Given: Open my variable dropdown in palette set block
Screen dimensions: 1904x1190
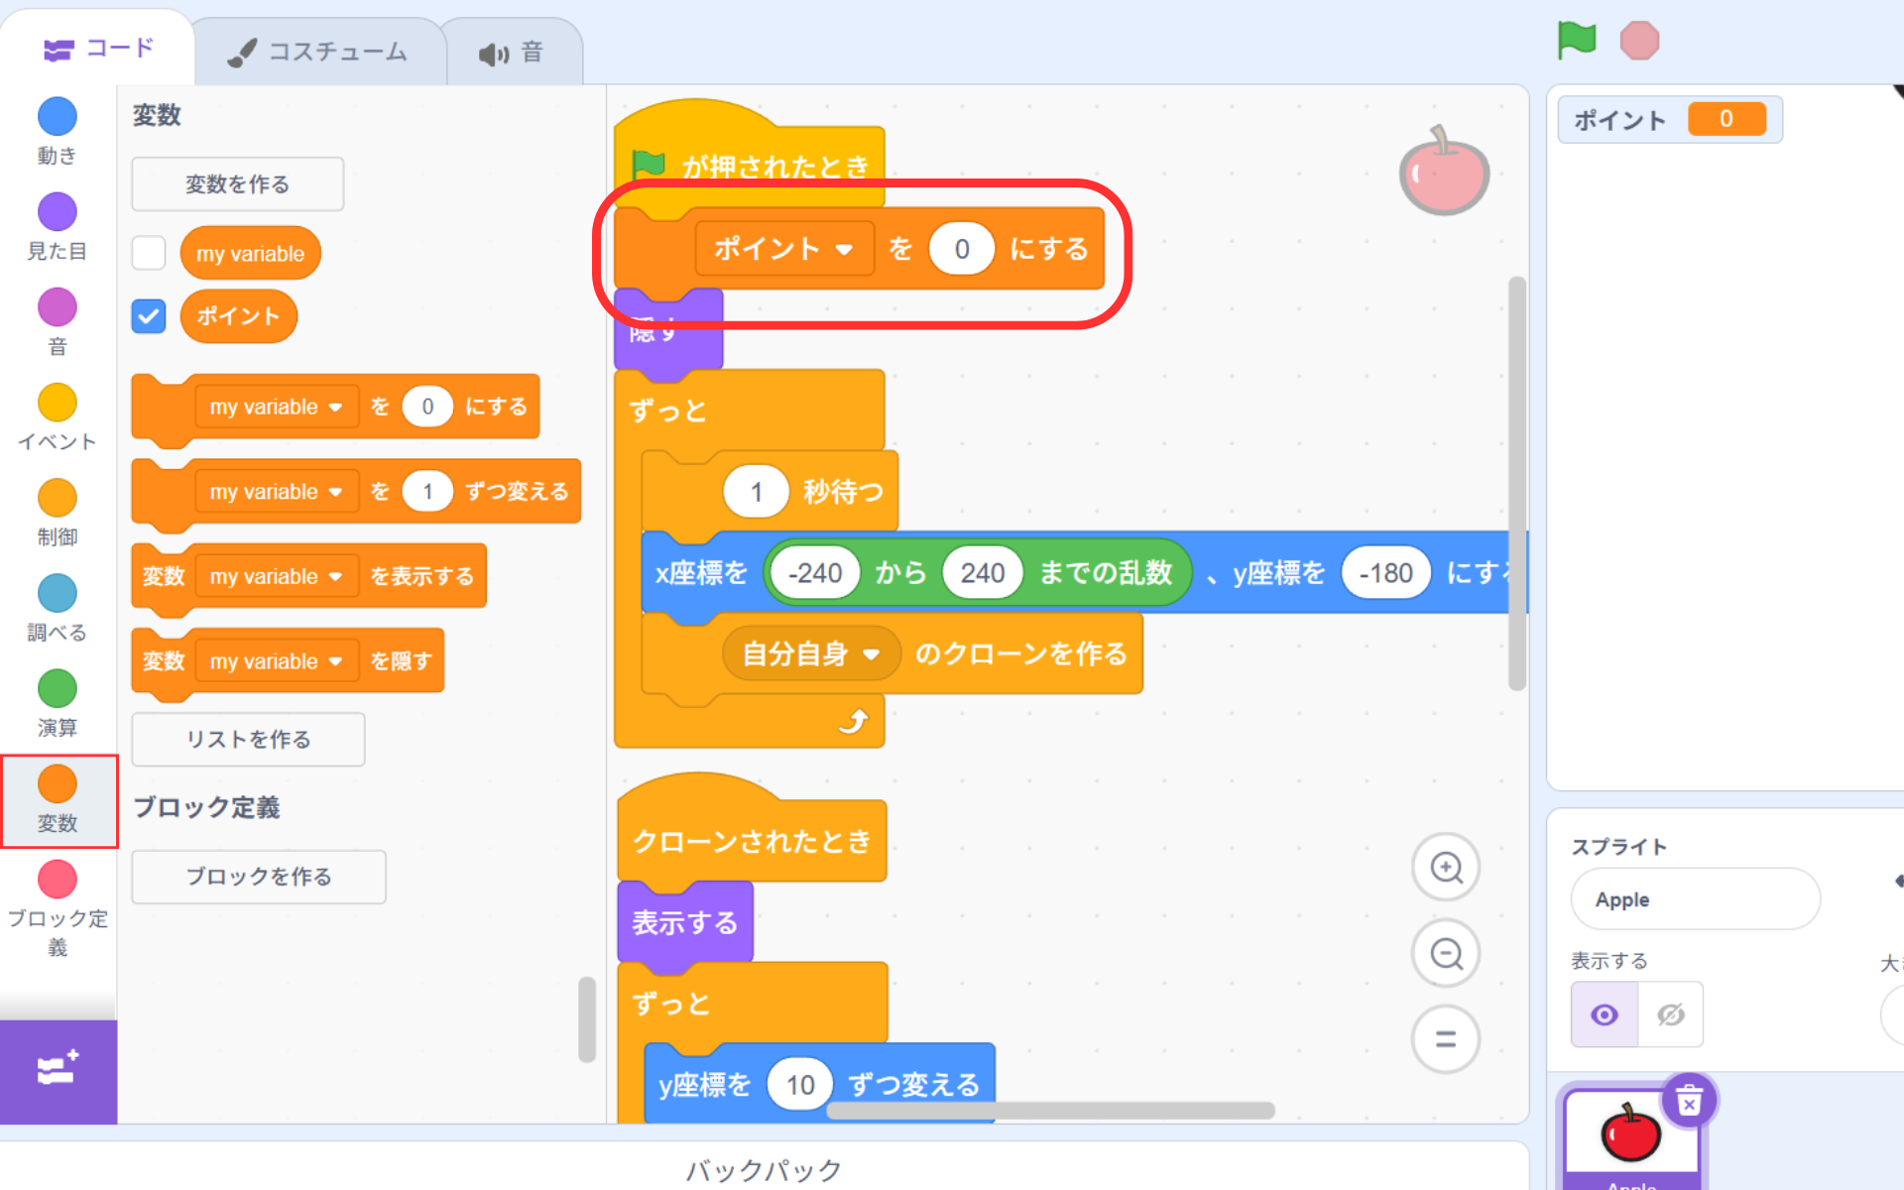Looking at the screenshot, I should (335, 408).
